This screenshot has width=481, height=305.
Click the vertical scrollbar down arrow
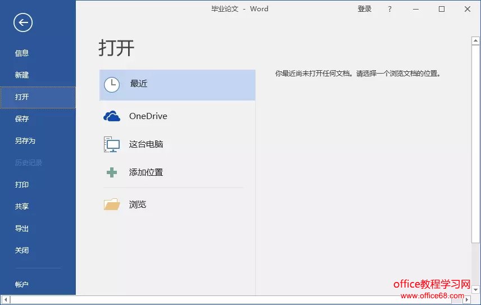click(475, 290)
